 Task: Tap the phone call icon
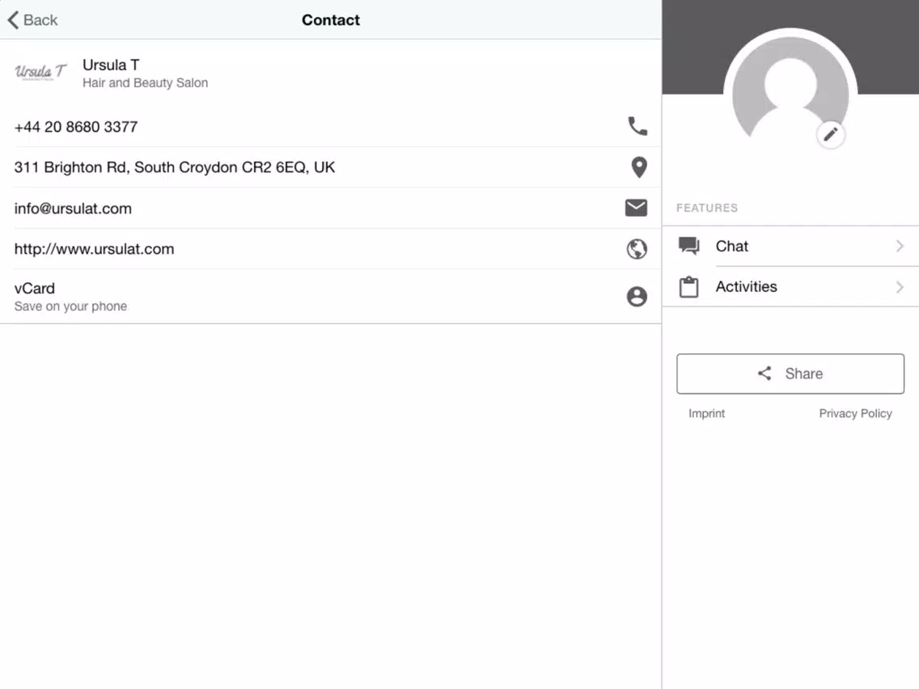(x=637, y=126)
